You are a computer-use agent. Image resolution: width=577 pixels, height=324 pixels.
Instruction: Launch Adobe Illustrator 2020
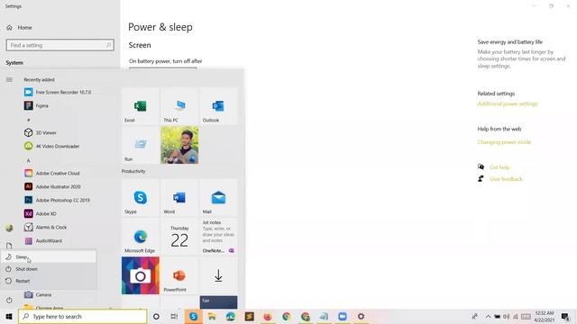click(x=52, y=186)
